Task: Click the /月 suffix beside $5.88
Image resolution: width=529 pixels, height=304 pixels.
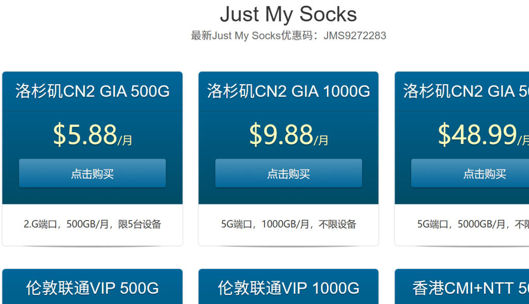Action: (125, 140)
